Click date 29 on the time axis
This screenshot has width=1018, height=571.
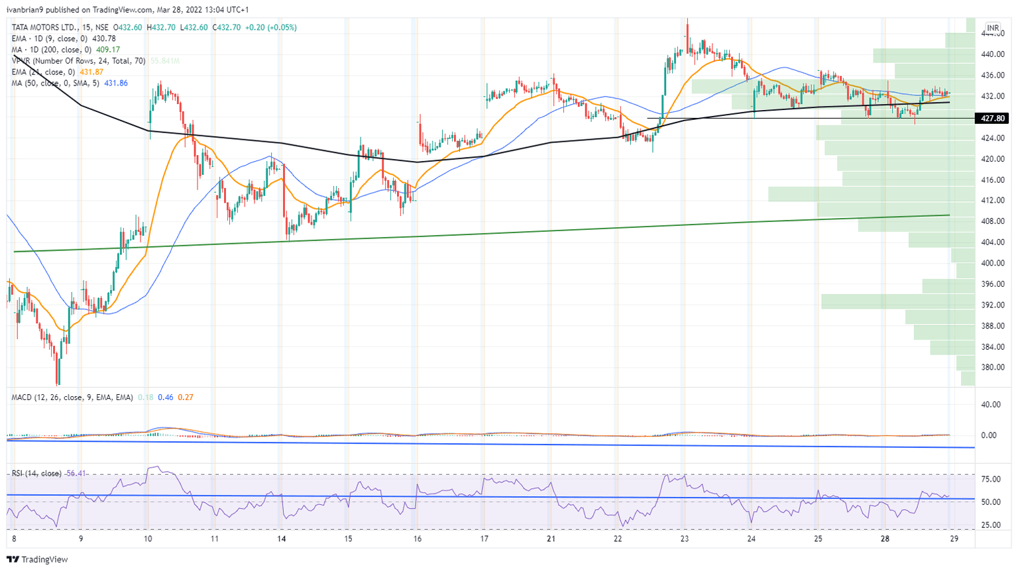[x=954, y=539]
